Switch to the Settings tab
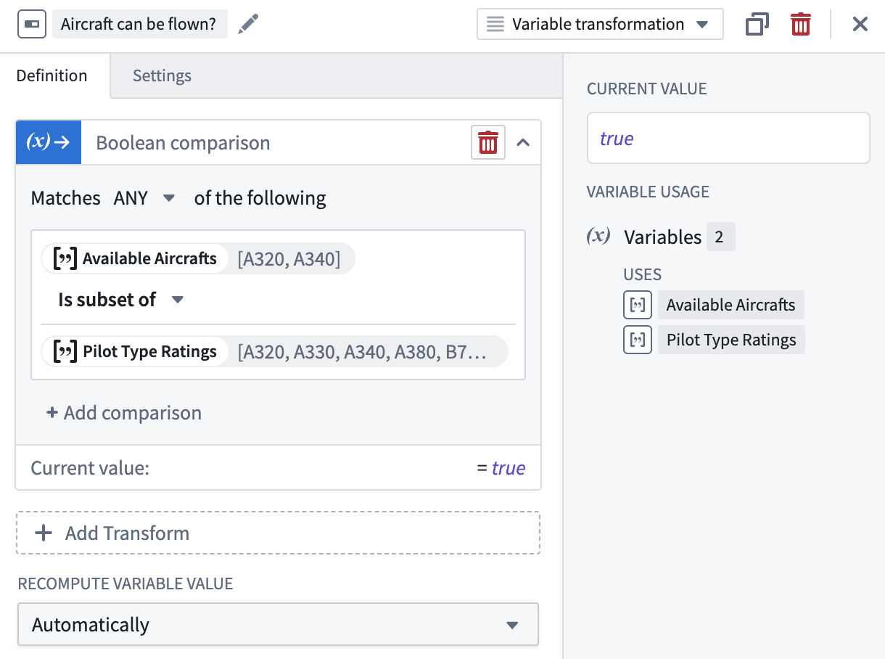The height and width of the screenshot is (659, 885). point(162,75)
